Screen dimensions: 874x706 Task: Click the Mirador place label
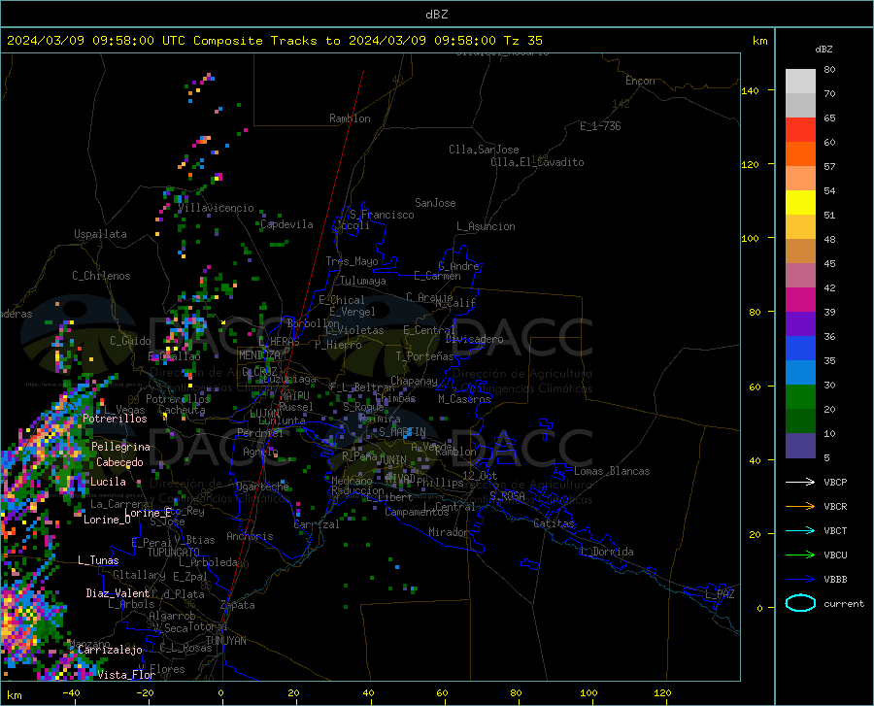(448, 532)
